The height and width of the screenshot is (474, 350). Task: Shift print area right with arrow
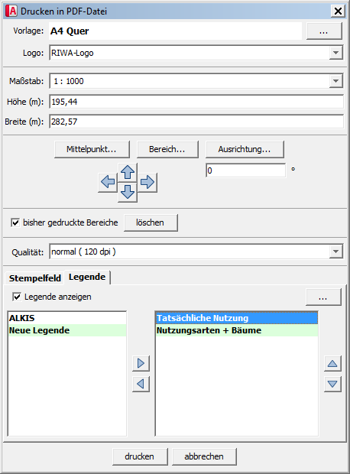147,182
